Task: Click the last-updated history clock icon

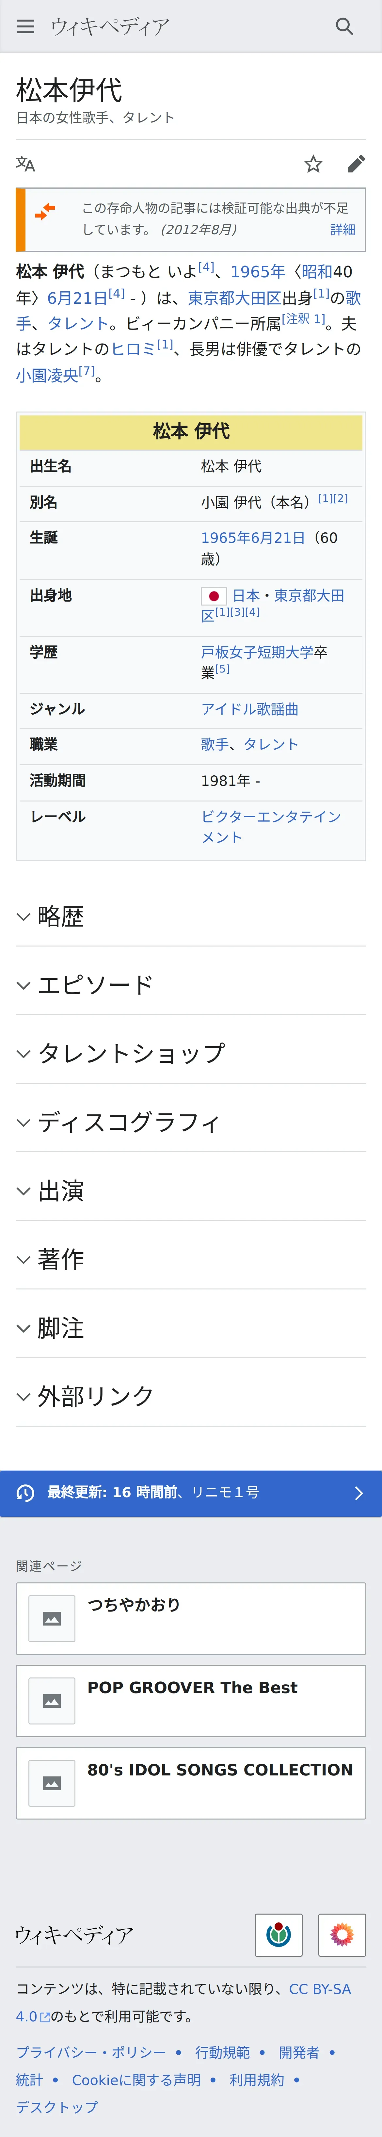Action: tap(26, 1492)
